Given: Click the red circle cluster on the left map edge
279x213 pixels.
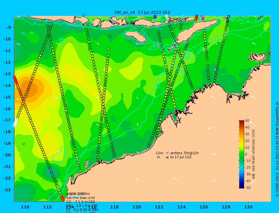Looking at the screenshot, I should point(15,80).
